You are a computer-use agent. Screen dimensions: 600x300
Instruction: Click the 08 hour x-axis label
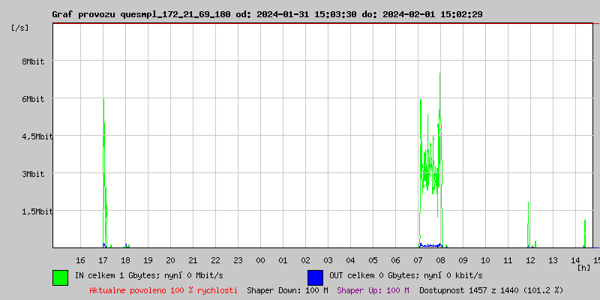[440, 260]
